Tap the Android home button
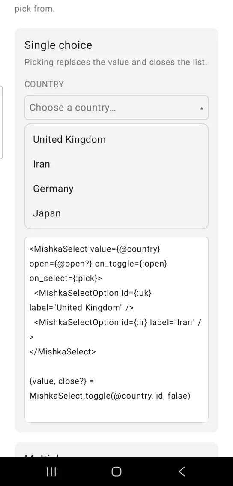The width and height of the screenshot is (233, 486). click(x=116, y=471)
